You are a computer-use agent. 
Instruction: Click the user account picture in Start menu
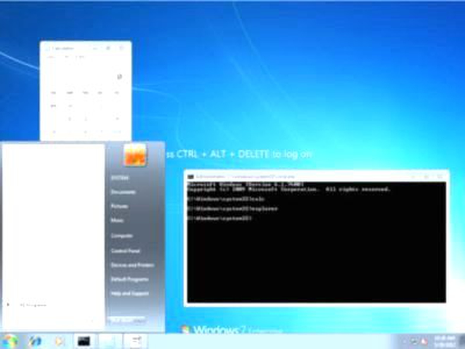pyautogui.click(x=135, y=155)
